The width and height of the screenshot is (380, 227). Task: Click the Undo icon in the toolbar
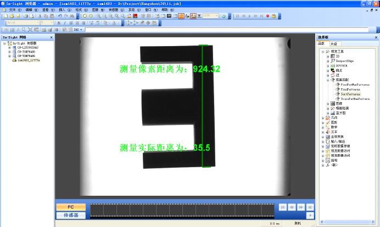(60, 16)
